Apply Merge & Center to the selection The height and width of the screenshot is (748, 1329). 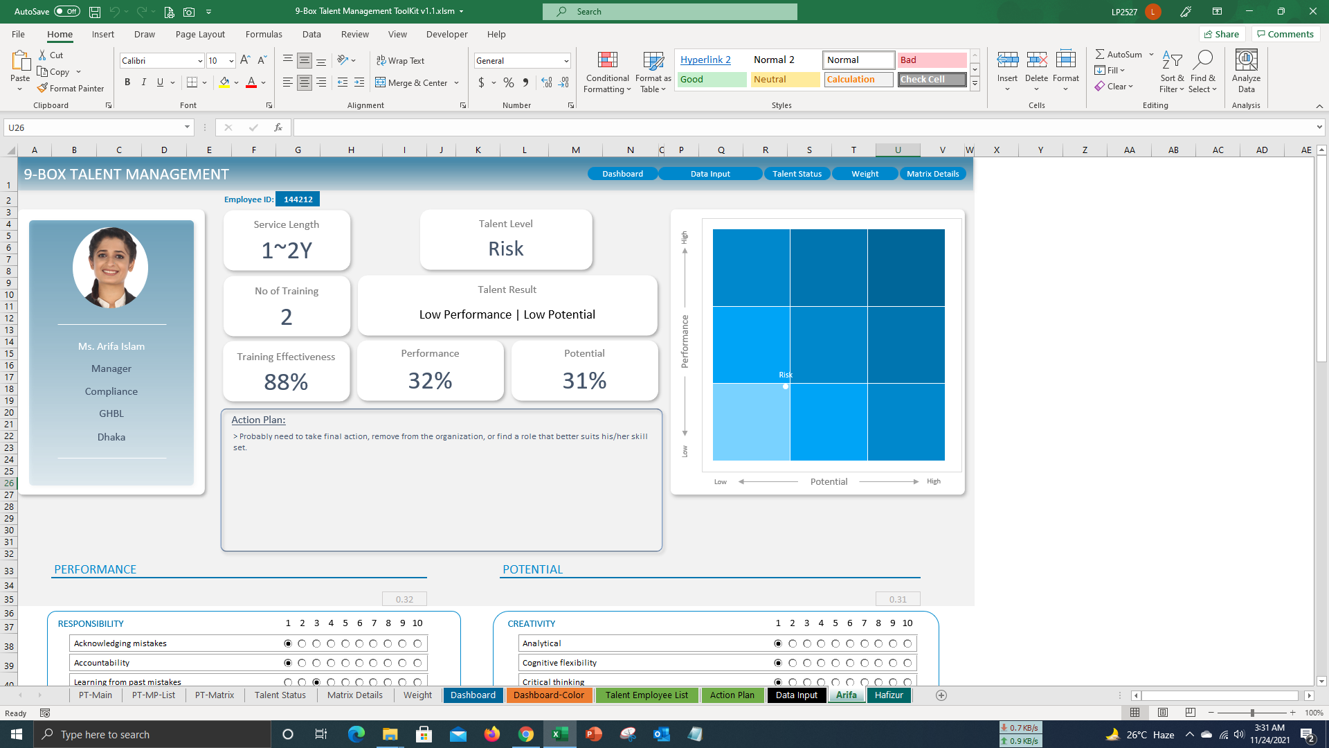(x=413, y=82)
